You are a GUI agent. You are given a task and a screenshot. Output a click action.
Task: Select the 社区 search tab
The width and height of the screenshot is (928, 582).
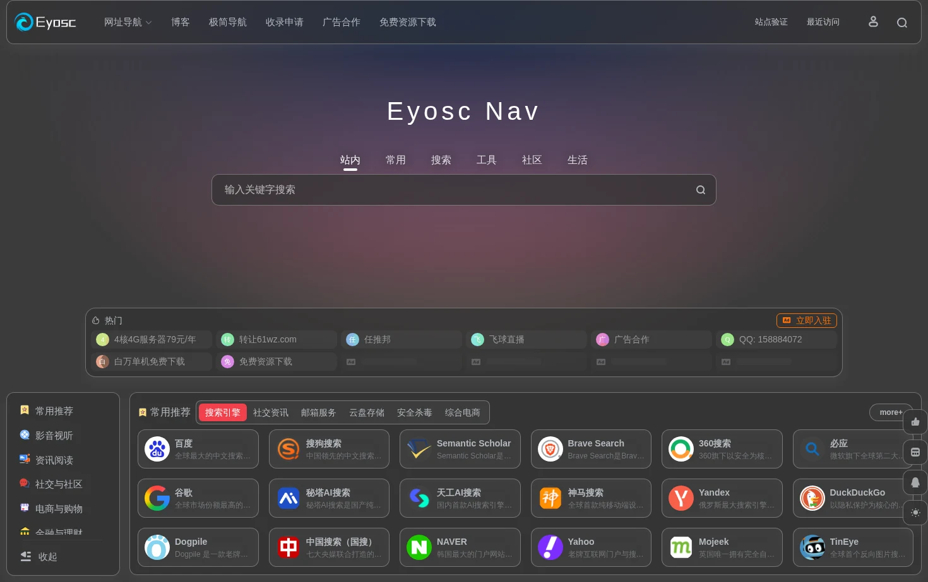532,160
